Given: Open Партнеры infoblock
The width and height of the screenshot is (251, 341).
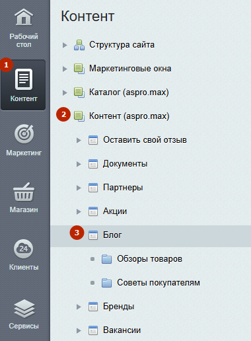Looking at the screenshot, I should coord(123,188).
